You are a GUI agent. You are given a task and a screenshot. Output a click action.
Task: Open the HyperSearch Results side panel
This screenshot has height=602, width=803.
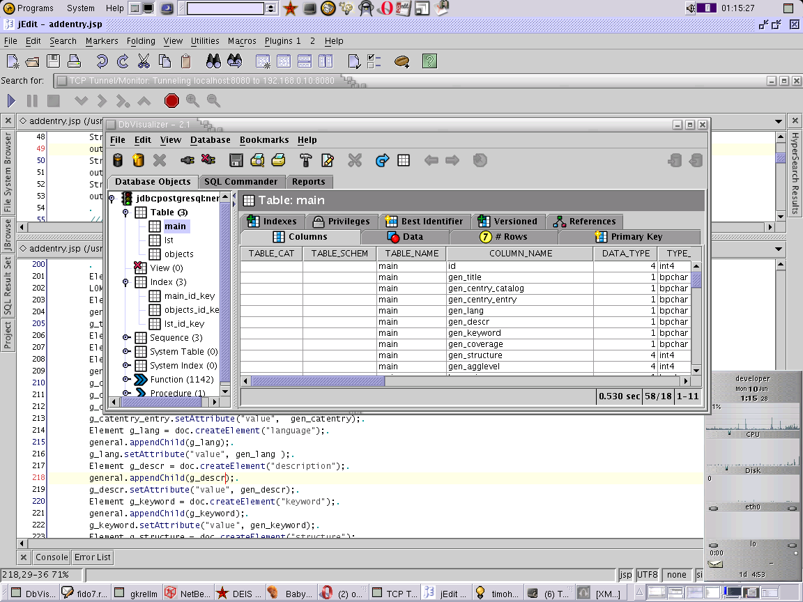tap(795, 173)
